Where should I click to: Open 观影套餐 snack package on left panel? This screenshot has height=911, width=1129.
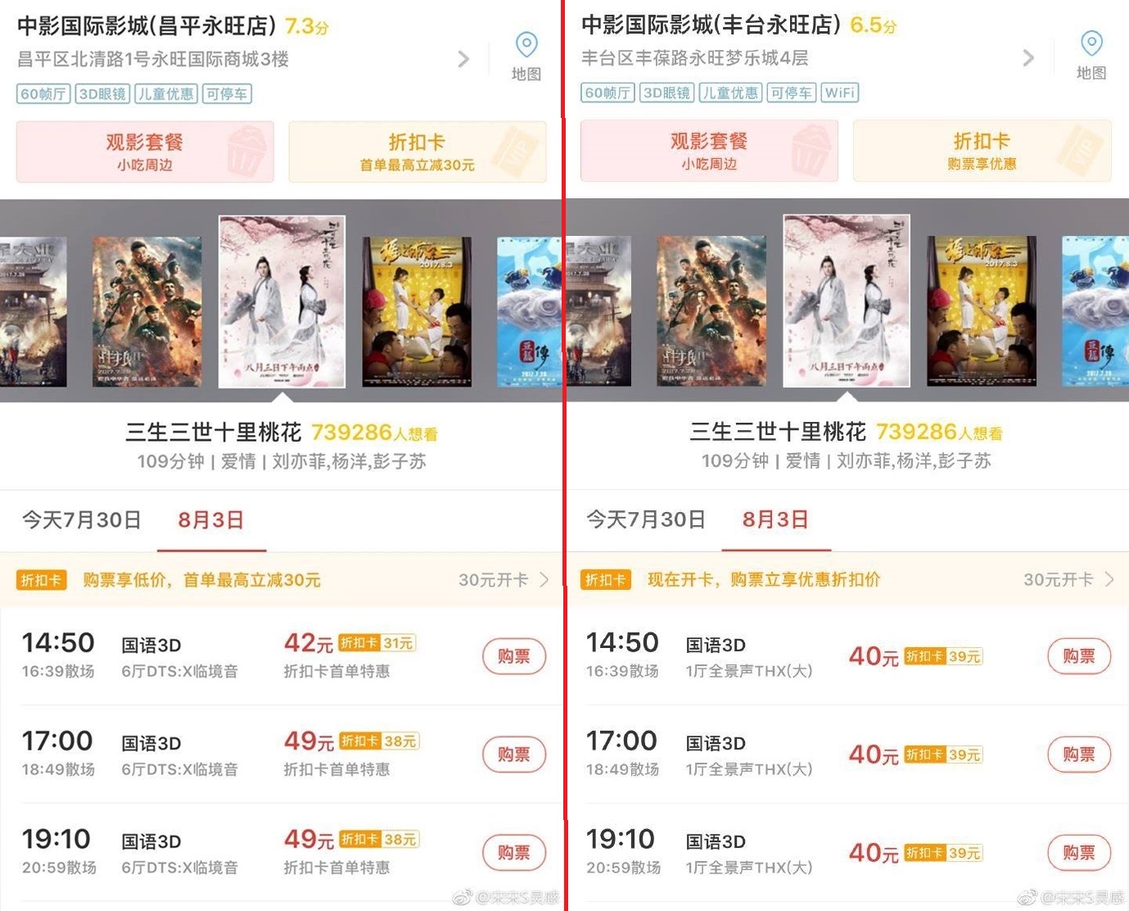click(145, 152)
